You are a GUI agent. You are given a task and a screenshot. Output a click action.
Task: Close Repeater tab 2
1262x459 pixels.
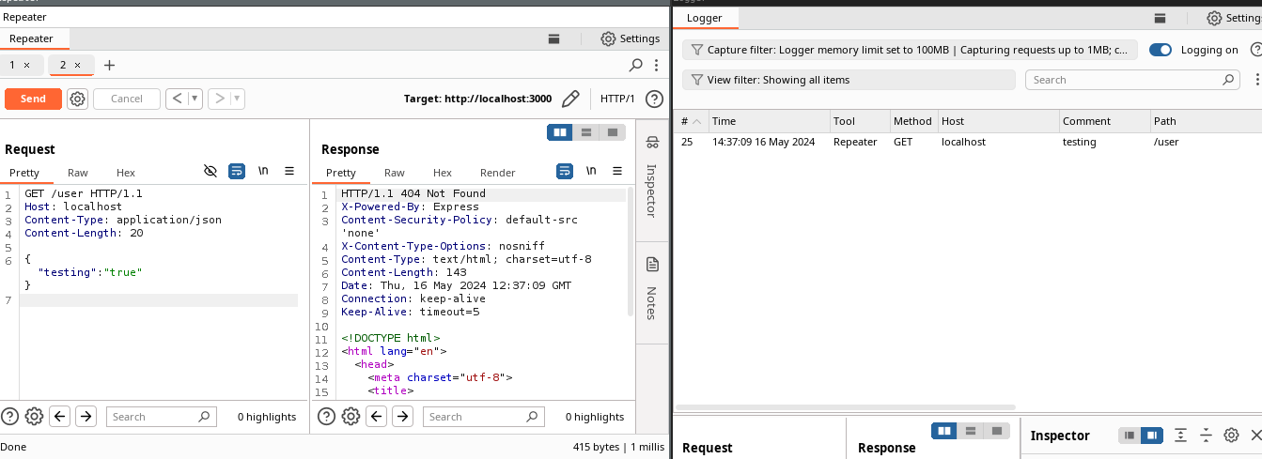78,65
